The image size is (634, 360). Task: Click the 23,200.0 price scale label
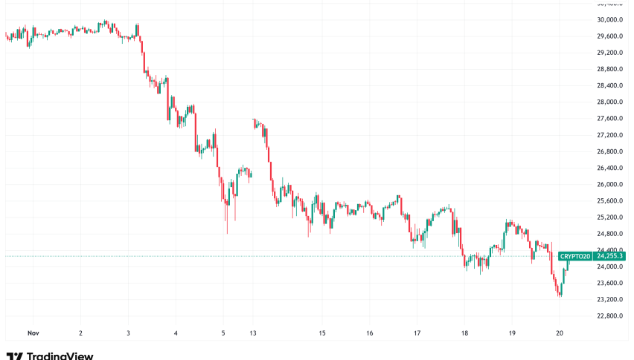tap(609, 300)
